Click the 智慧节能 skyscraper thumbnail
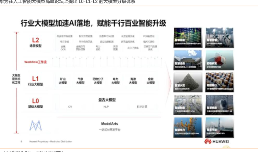Viewport: 258px width, 152px height. (x=220, y=127)
